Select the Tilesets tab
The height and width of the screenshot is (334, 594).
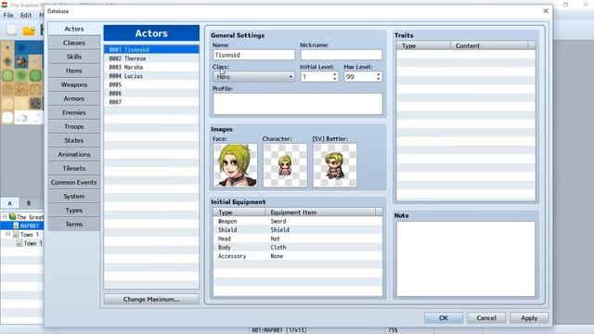(74, 169)
